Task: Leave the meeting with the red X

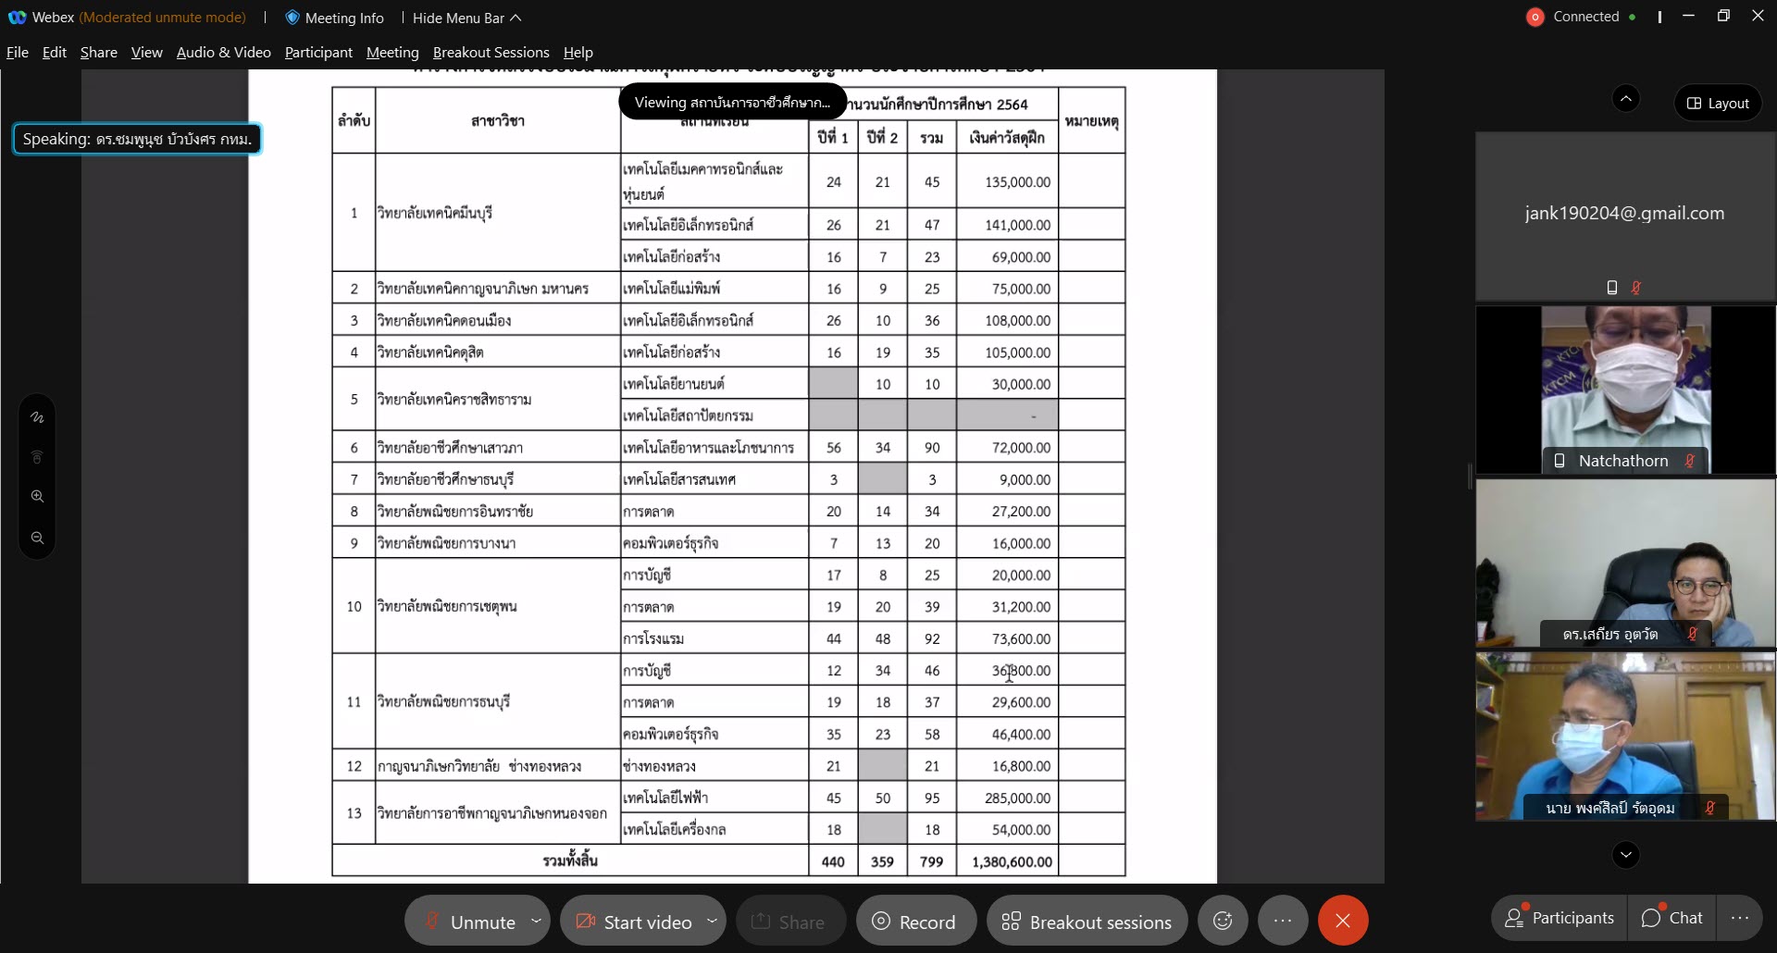Action: click(1343, 921)
